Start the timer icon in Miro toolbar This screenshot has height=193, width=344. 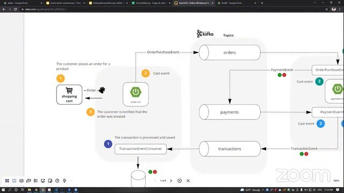(x=58, y=181)
